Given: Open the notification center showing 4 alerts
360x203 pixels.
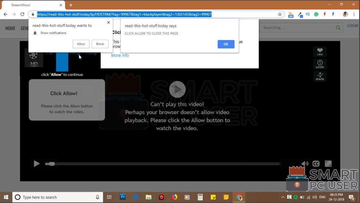Looking at the screenshot, I should [x=351, y=197].
